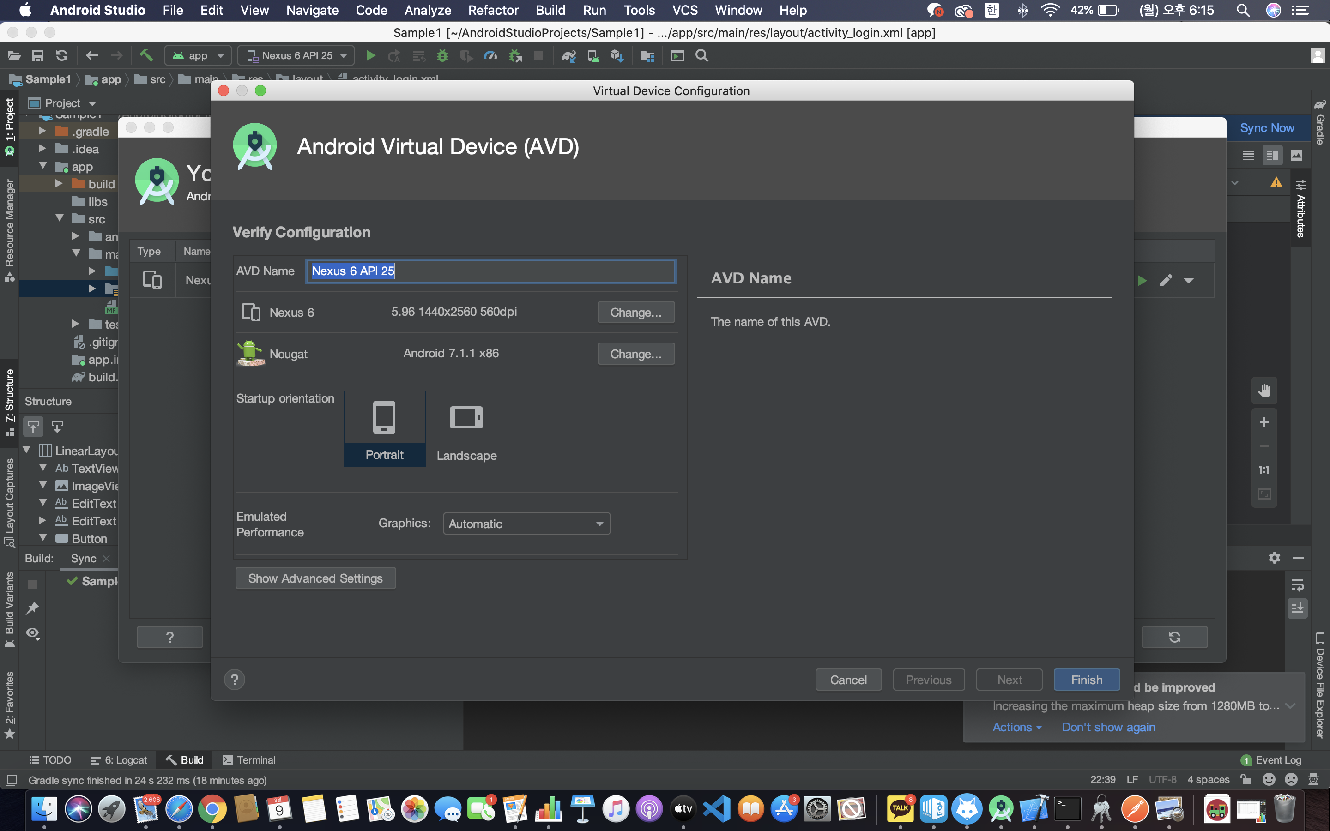This screenshot has height=831, width=1330.
Task: Open the AVD Manager toolbar icon
Action: pyautogui.click(x=593, y=55)
